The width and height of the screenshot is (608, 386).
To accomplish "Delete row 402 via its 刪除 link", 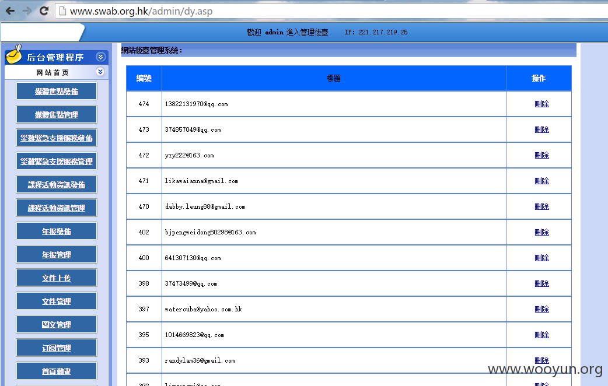I will click(541, 232).
